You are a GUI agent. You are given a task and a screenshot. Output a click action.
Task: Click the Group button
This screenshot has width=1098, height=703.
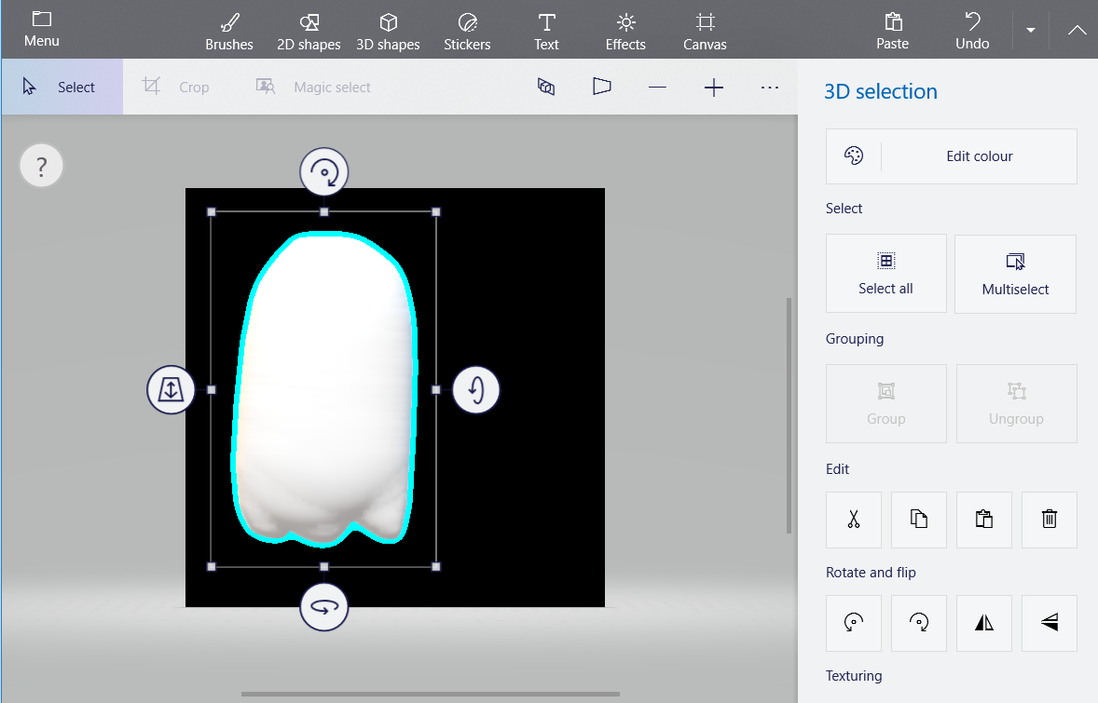pyautogui.click(x=885, y=403)
